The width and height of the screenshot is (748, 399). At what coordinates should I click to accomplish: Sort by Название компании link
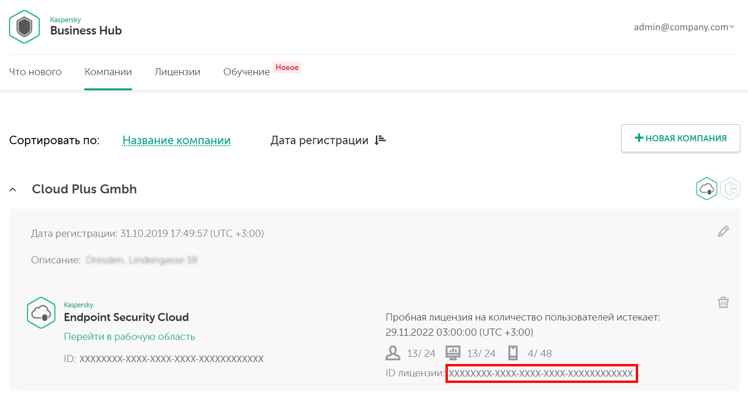pyautogui.click(x=177, y=140)
